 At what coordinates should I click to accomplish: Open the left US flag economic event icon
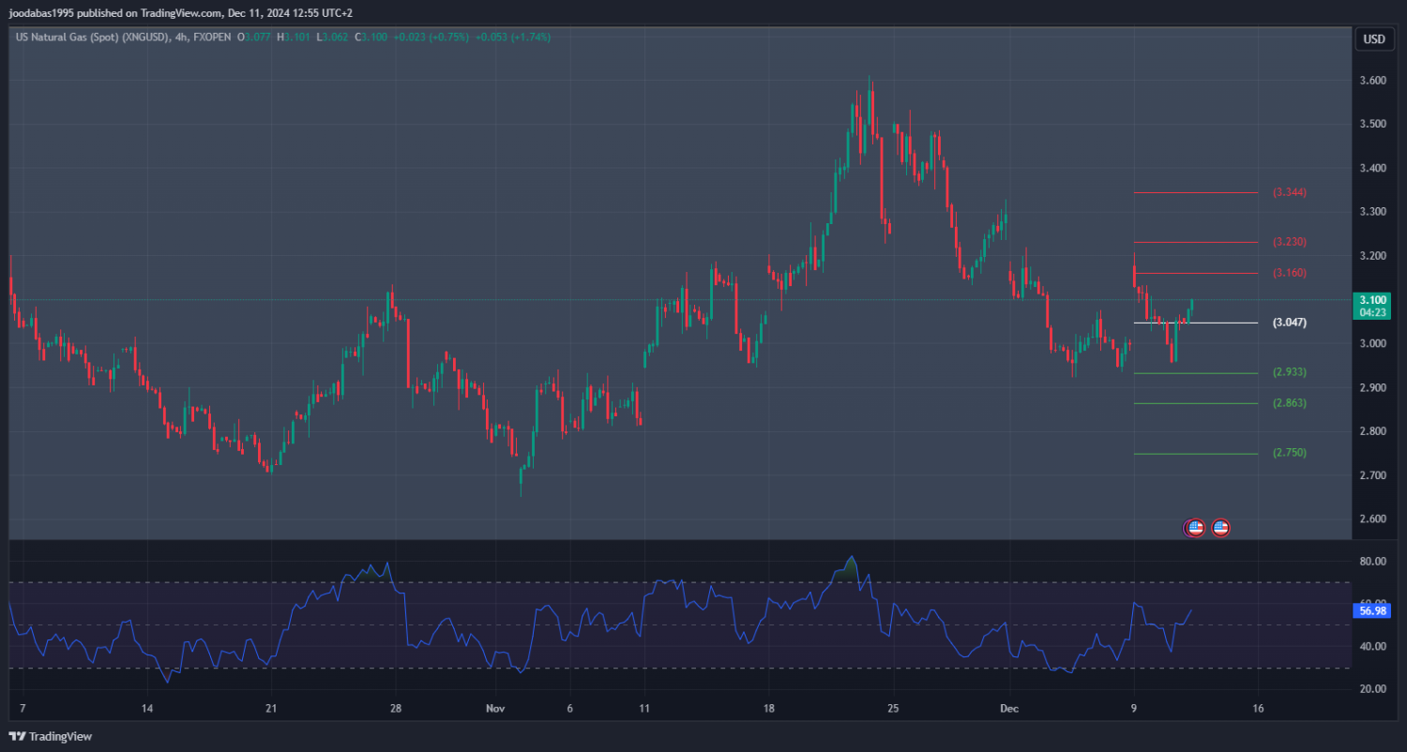[1195, 528]
